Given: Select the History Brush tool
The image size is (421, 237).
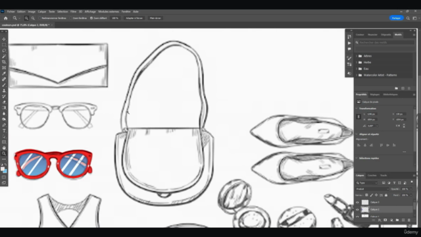Looking at the screenshot, I should point(4,96).
